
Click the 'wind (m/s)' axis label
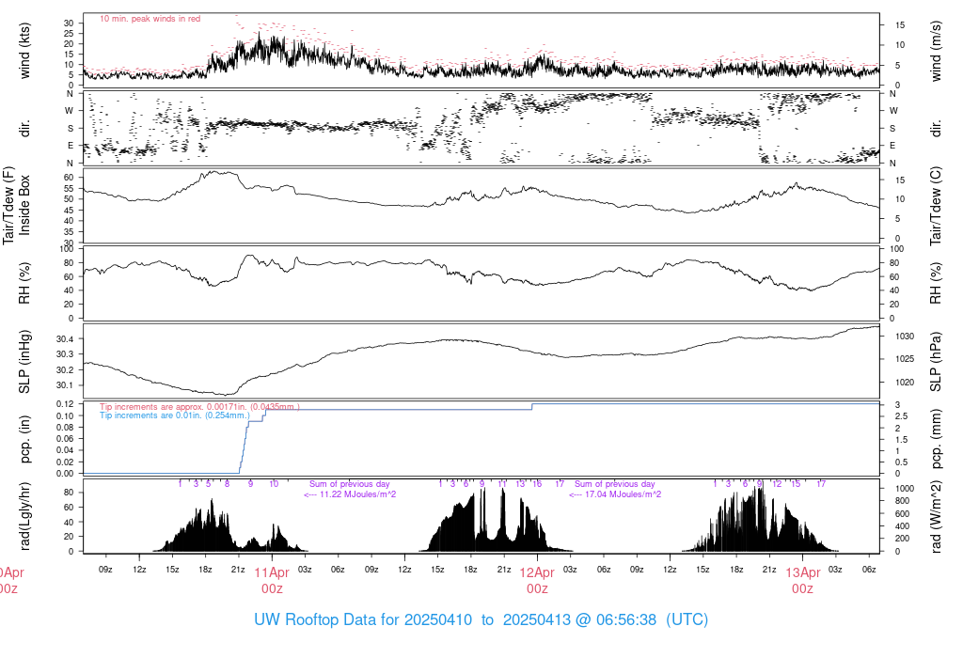click(936, 51)
